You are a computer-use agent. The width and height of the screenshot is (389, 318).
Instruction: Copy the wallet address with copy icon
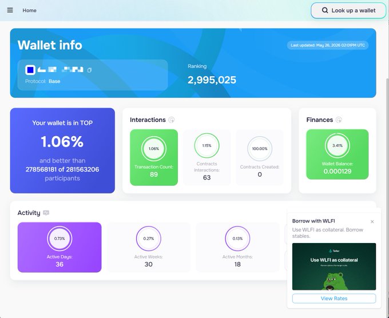click(90, 70)
